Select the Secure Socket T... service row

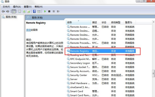101,67
